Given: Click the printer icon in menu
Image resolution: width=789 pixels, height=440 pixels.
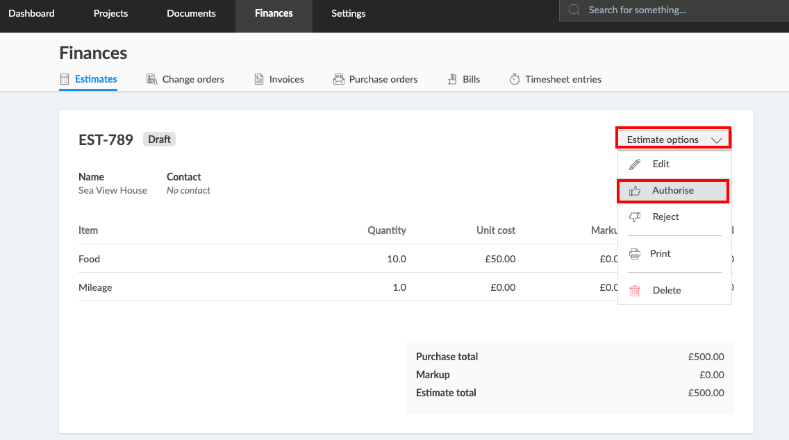Looking at the screenshot, I should click(x=634, y=254).
